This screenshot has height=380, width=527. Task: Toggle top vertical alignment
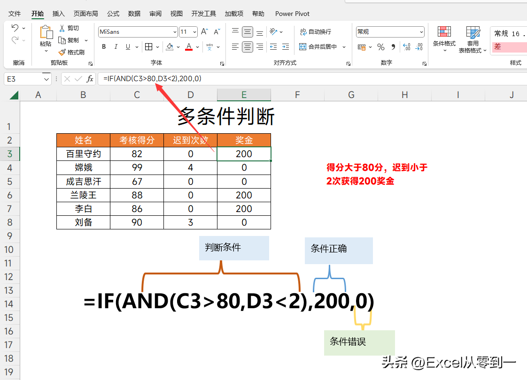pos(235,31)
